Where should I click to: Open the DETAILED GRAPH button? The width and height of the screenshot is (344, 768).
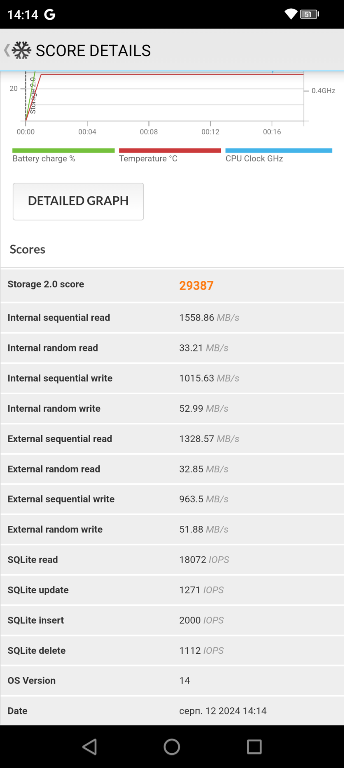coord(78,201)
